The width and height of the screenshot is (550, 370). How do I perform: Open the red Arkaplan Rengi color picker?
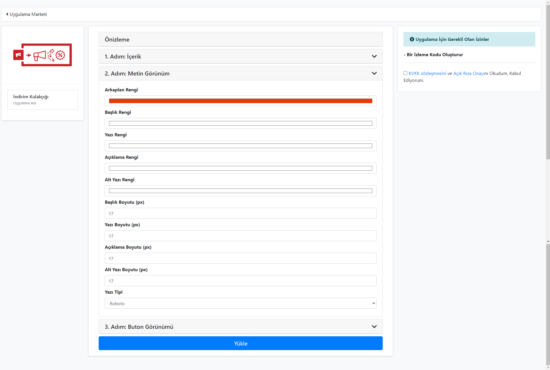pyautogui.click(x=241, y=101)
